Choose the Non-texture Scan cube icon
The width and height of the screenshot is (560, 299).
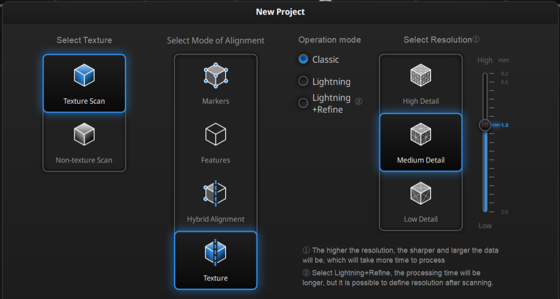click(85, 134)
